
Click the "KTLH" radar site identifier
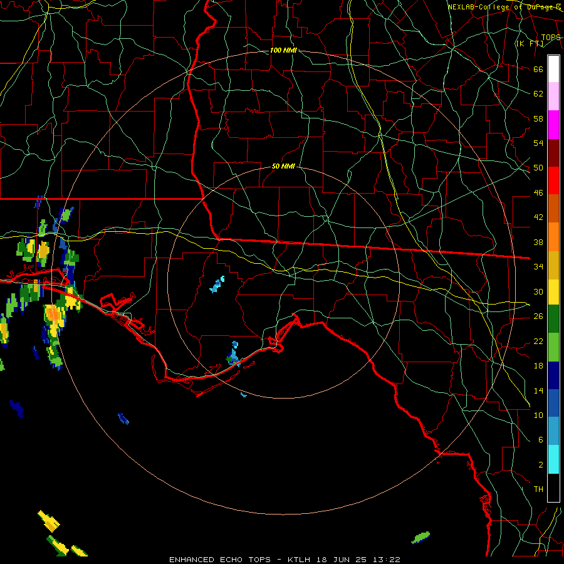click(299, 560)
